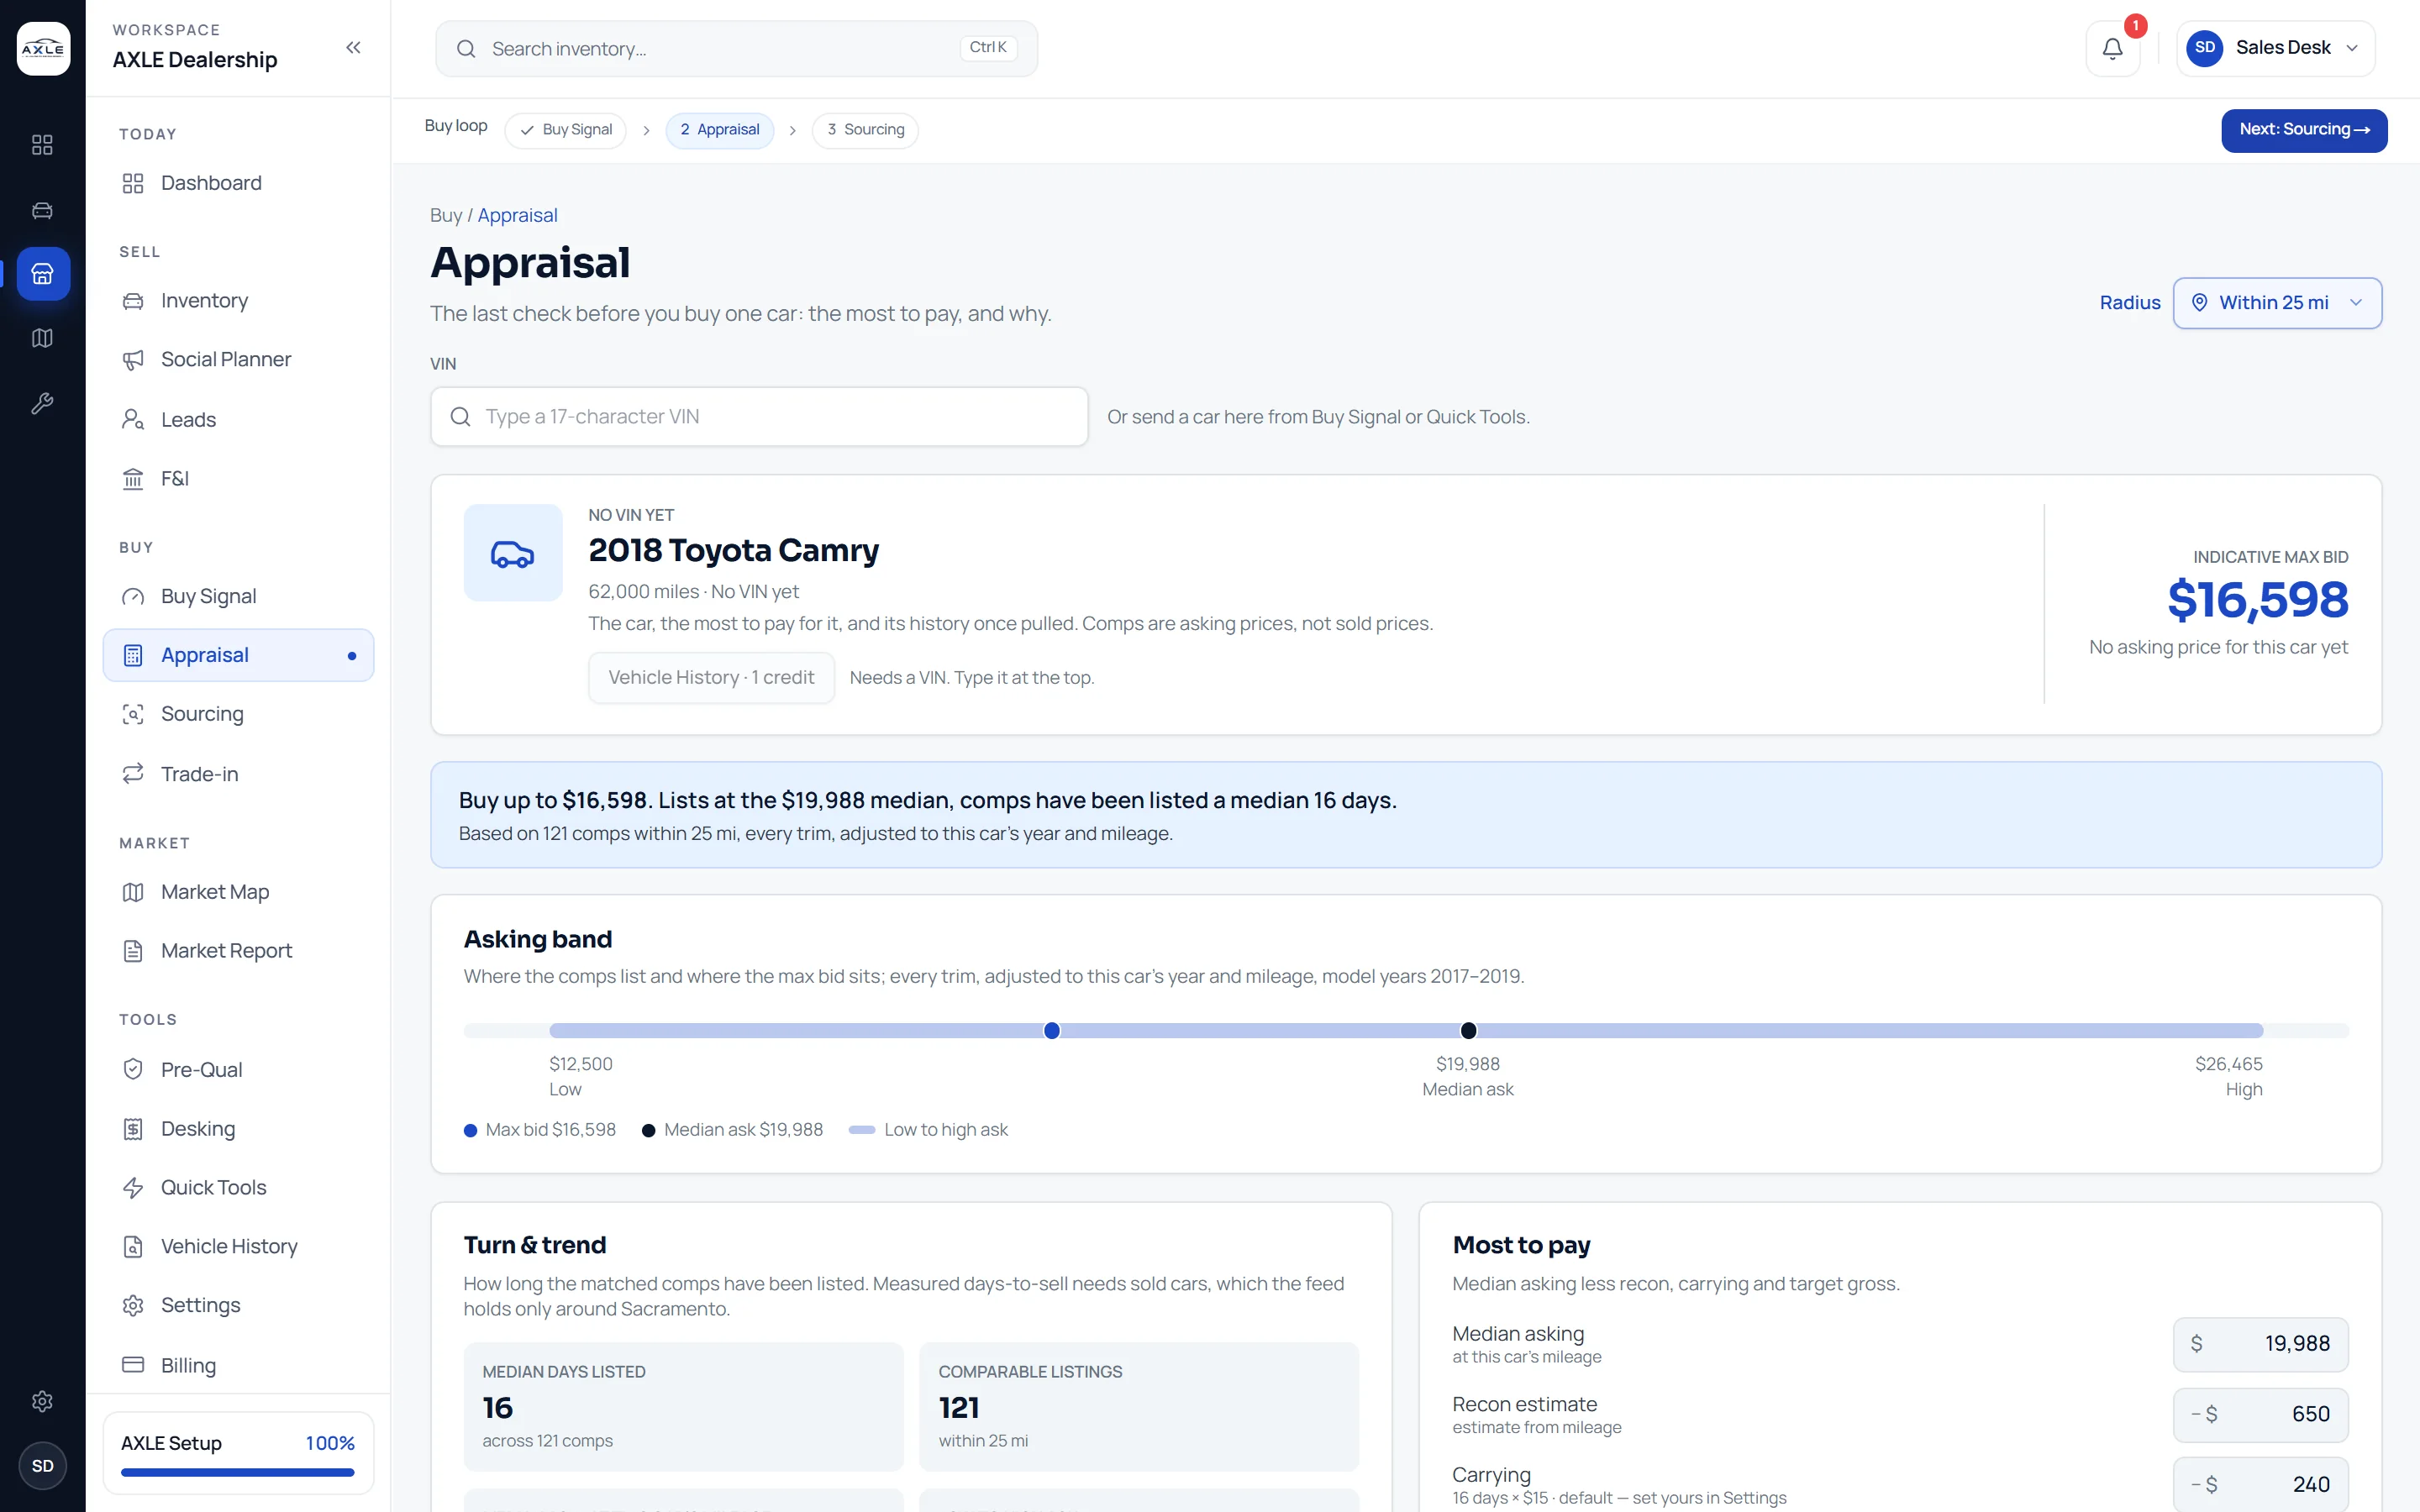The height and width of the screenshot is (1512, 2420).
Task: Open the map icon in the rail
Action: pyautogui.click(x=42, y=338)
